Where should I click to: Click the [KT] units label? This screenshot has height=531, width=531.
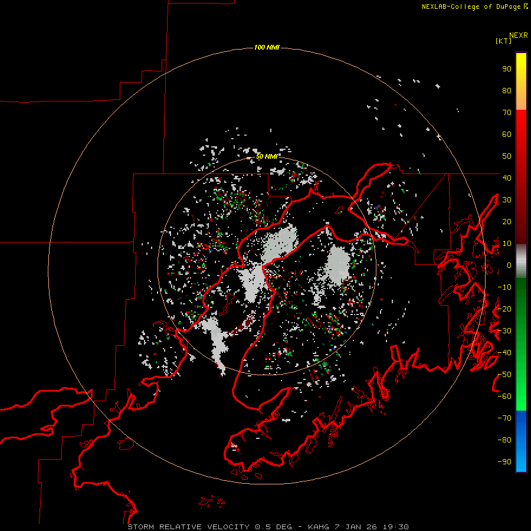(504, 41)
